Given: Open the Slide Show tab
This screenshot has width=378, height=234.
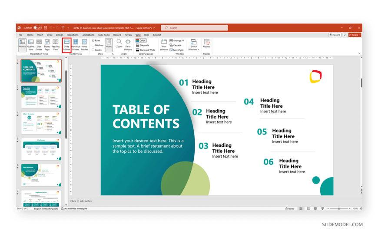Looking at the screenshot, I should click(x=104, y=35).
